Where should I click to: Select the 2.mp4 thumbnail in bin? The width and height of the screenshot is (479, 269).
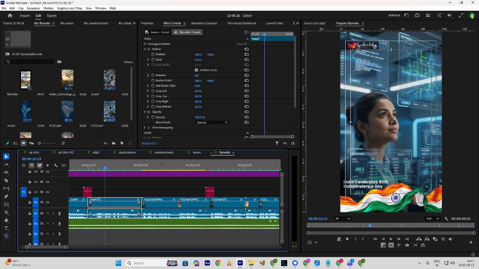coord(109,80)
